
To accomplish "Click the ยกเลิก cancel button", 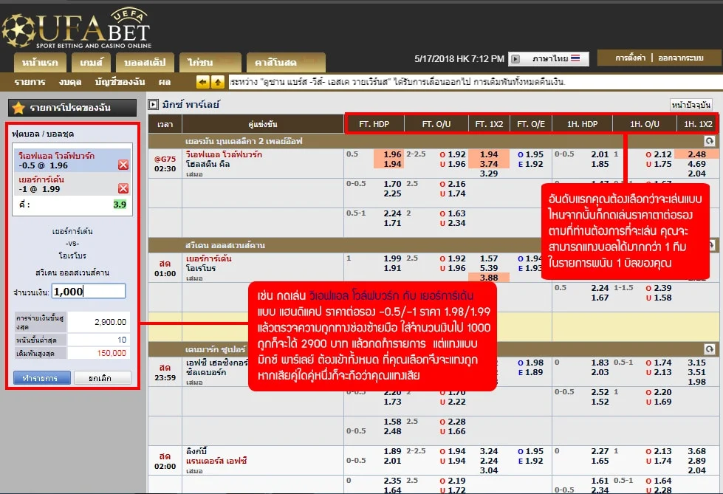I will click(x=103, y=378).
